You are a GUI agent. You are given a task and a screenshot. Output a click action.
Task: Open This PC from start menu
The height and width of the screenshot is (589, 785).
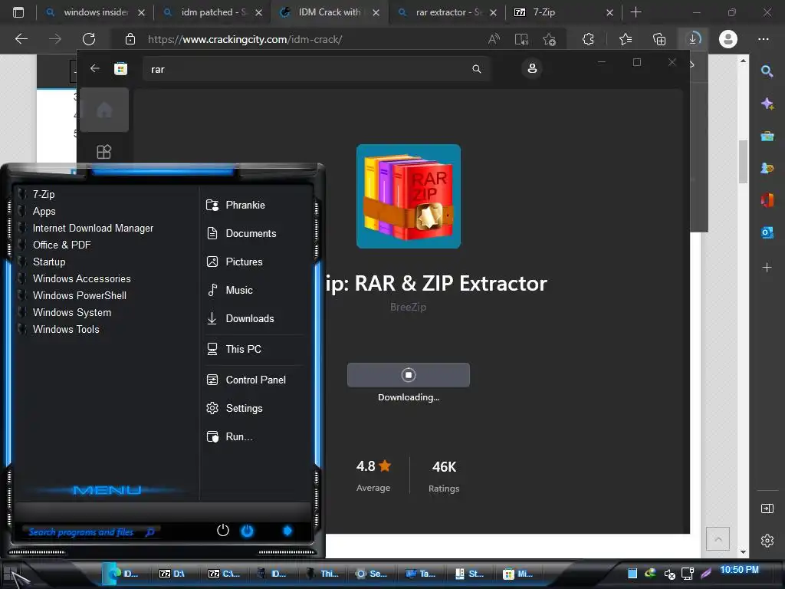click(243, 349)
